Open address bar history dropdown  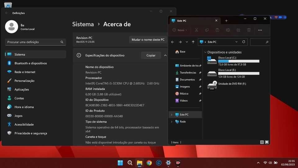click(237, 42)
